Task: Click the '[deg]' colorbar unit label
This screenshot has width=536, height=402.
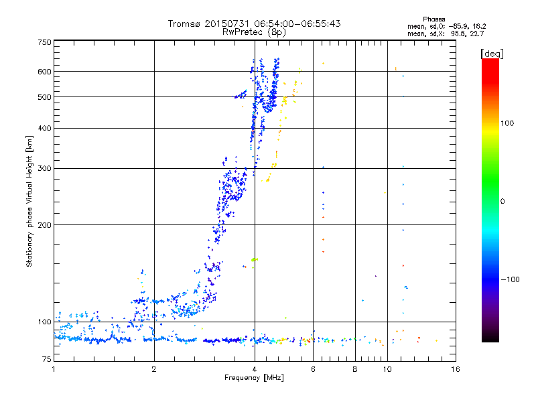Action: 492,54
